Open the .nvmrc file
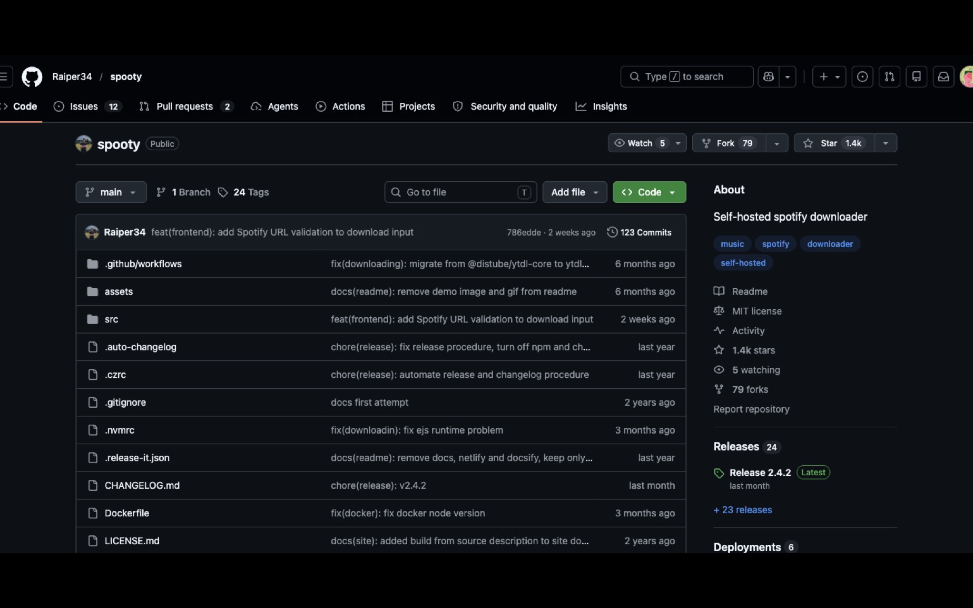The width and height of the screenshot is (973, 608). [119, 430]
